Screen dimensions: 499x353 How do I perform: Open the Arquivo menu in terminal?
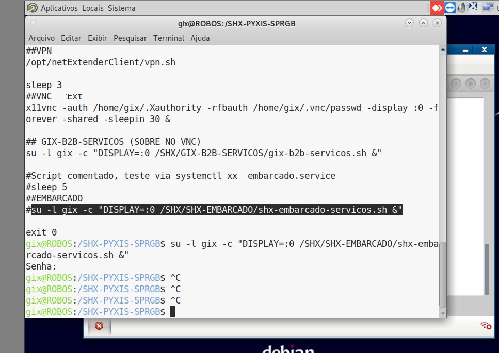pos(41,38)
